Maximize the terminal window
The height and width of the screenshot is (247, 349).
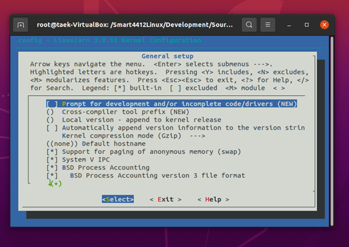pos(307,25)
